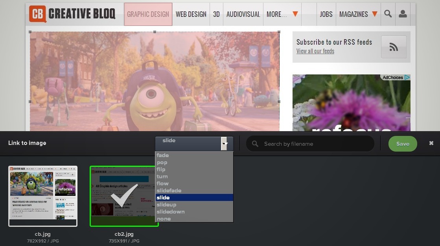
Task: Choose the slidefade transition option
Action: [x=194, y=190]
